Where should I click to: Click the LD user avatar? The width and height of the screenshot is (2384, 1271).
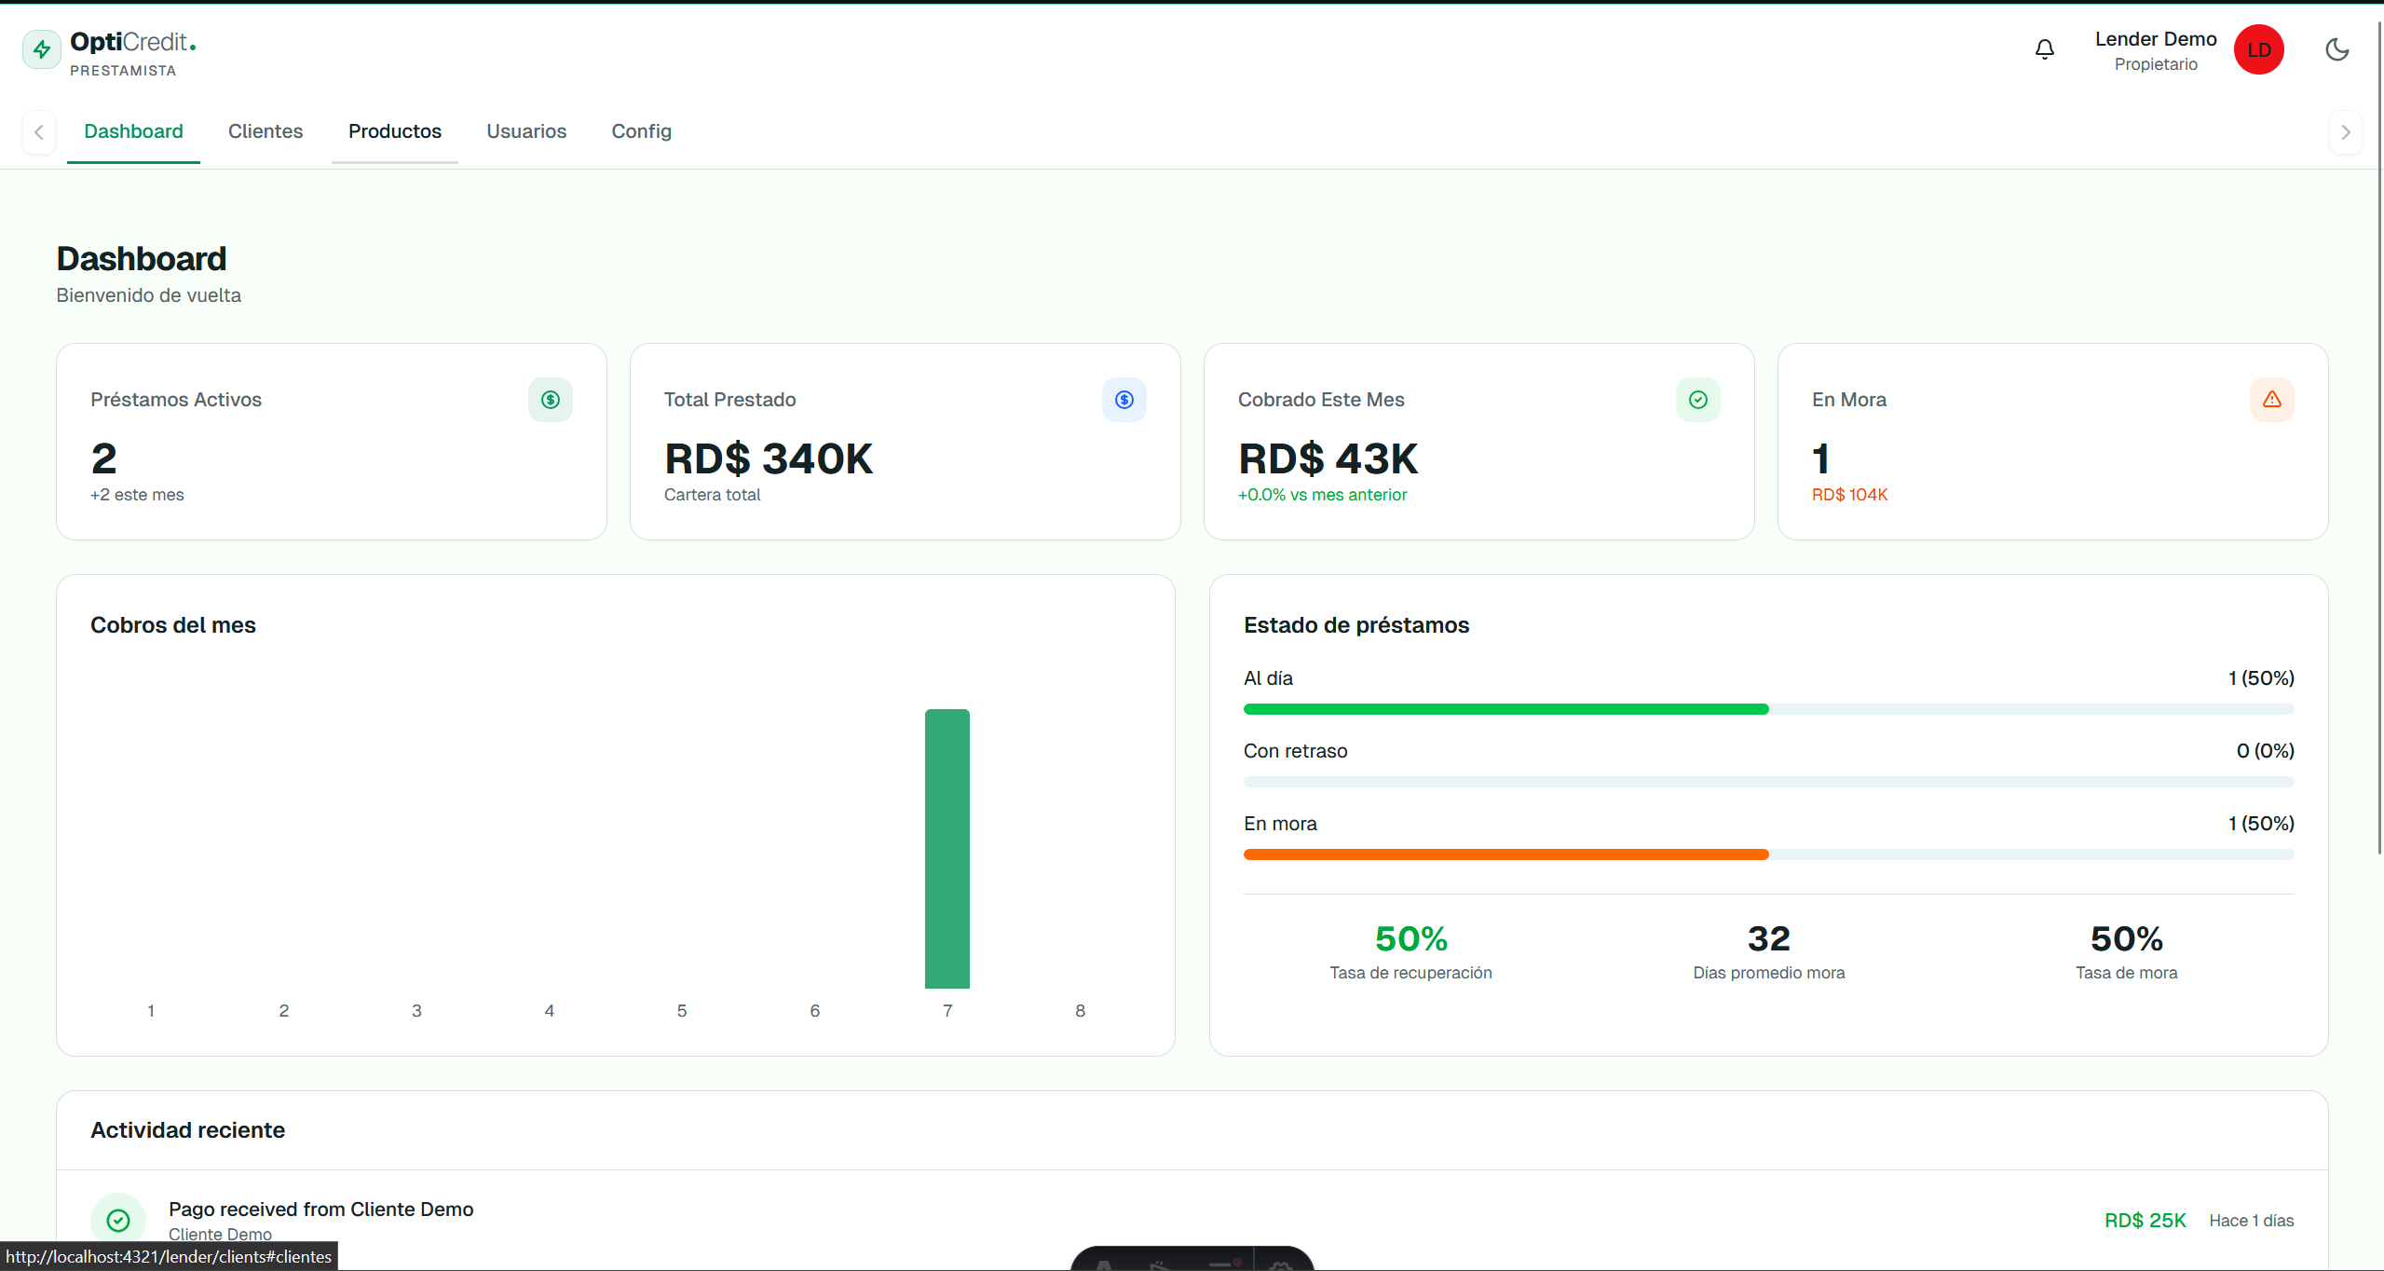[2258, 49]
